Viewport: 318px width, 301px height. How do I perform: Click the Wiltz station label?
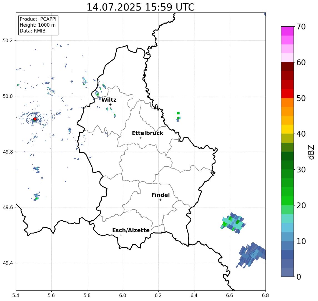click(x=109, y=100)
